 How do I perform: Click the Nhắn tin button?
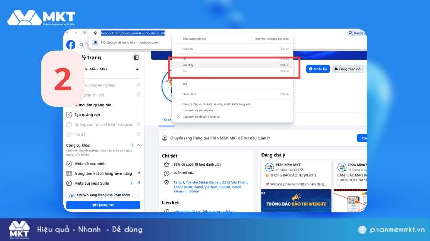click(x=318, y=69)
